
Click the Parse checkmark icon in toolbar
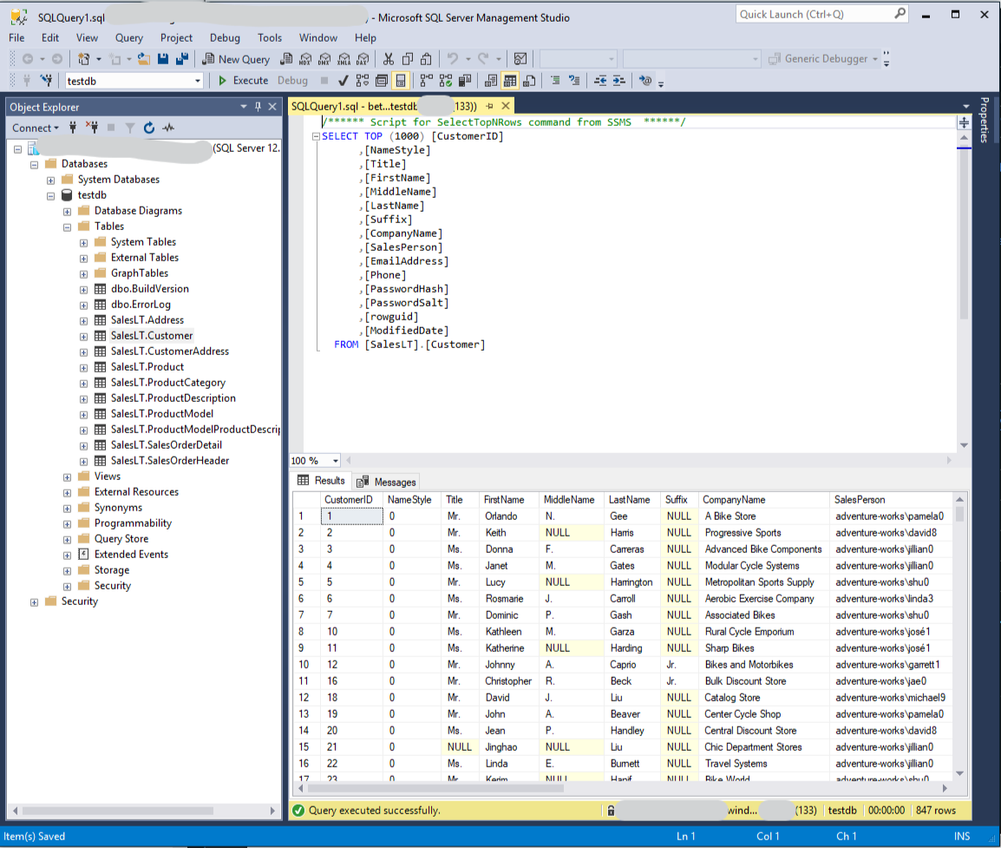coord(343,81)
